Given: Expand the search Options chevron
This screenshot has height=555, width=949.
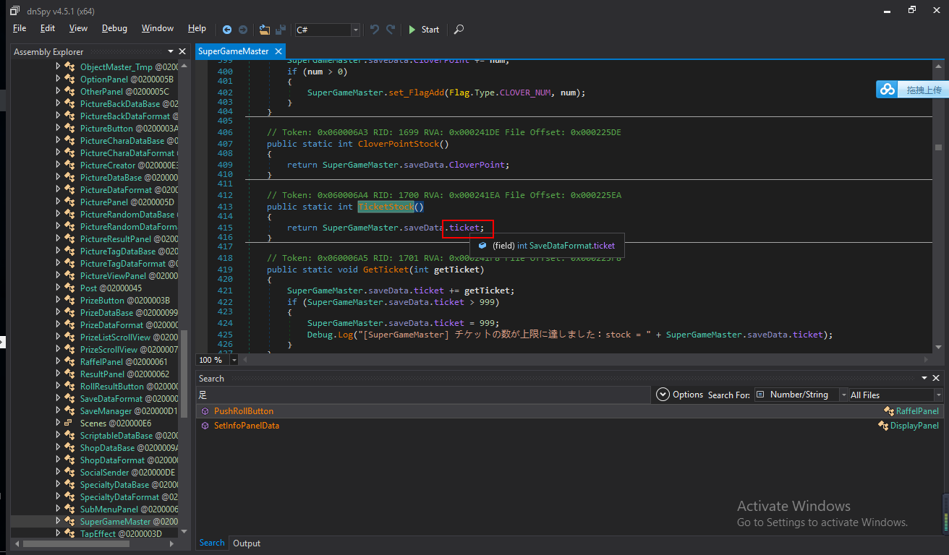Looking at the screenshot, I should (663, 395).
